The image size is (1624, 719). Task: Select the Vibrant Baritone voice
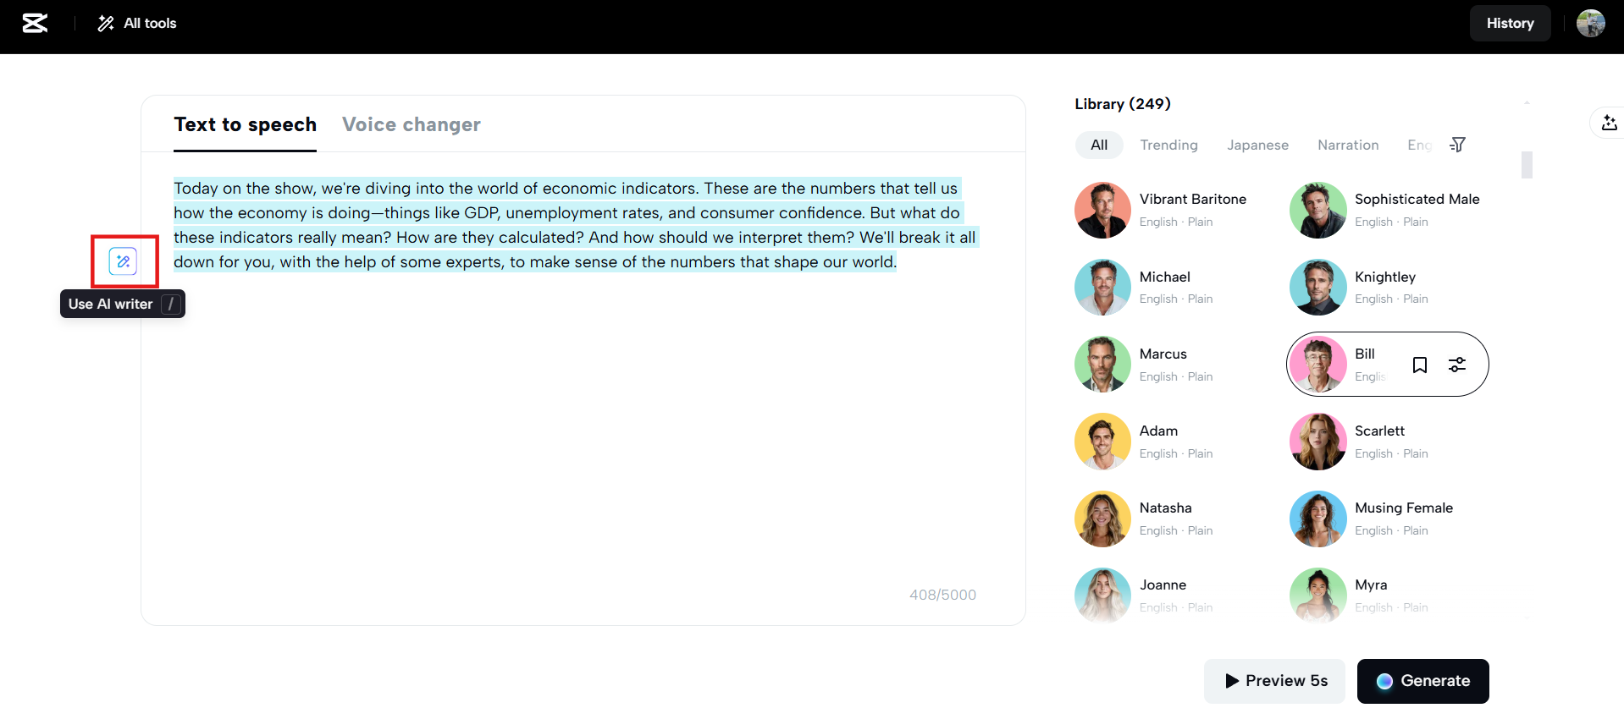click(1102, 210)
